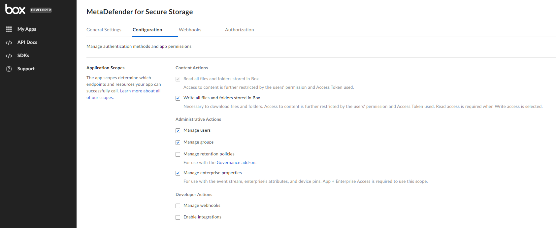
Task: Open My Apps in the sidebar
Action: [x=27, y=29]
